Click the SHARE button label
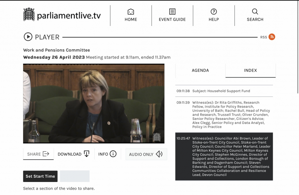 click(34, 154)
